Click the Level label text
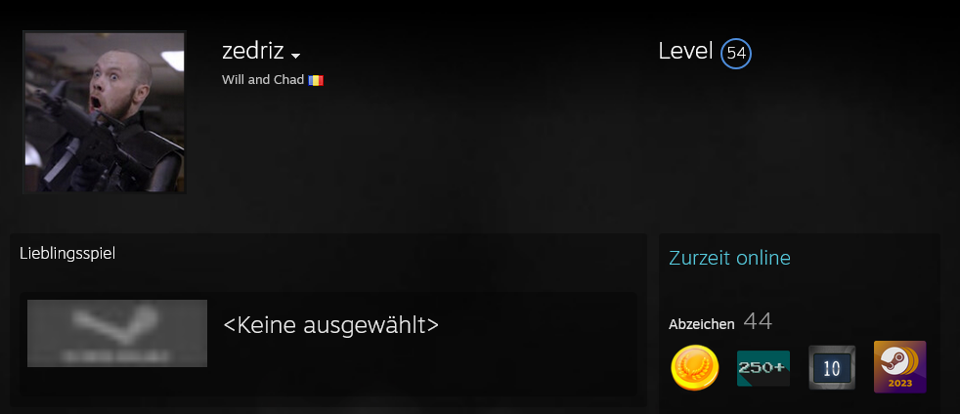The height and width of the screenshot is (414, 960). tap(685, 52)
